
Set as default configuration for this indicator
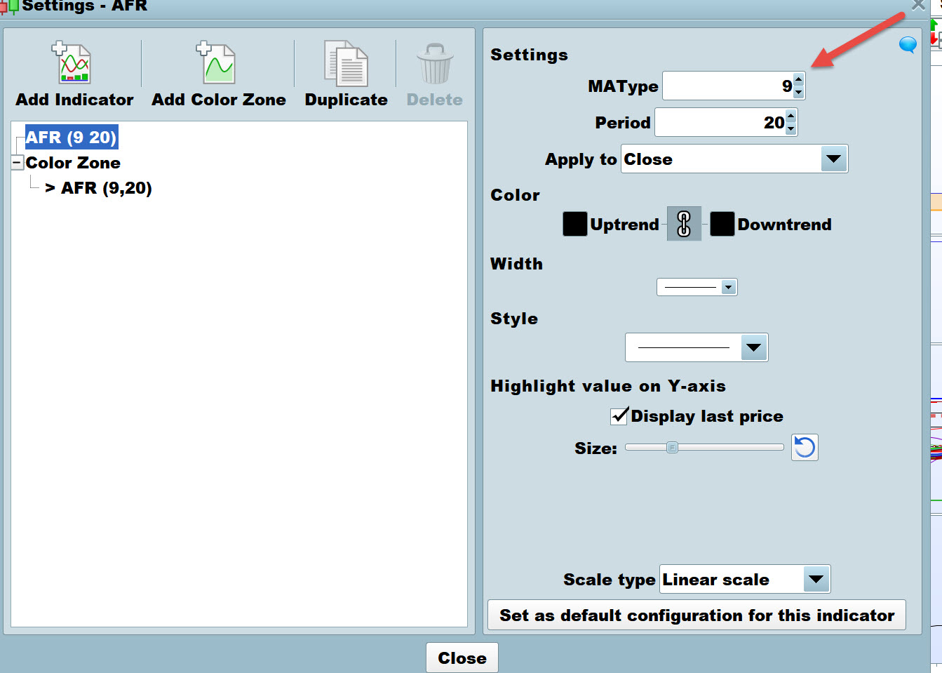[697, 615]
